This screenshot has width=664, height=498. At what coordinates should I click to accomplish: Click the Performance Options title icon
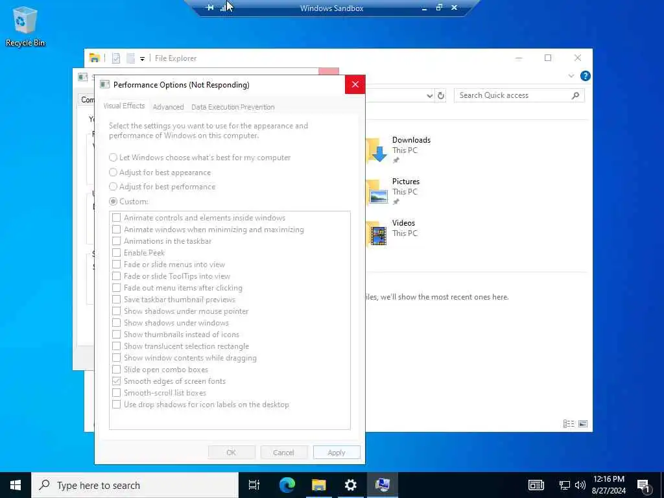(x=104, y=85)
